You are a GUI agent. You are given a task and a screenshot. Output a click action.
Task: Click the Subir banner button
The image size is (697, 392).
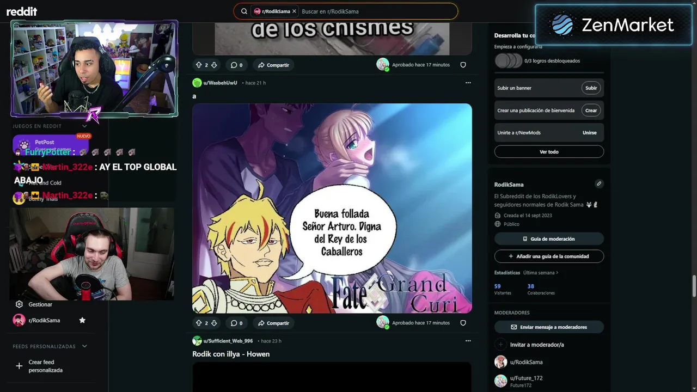(x=591, y=88)
